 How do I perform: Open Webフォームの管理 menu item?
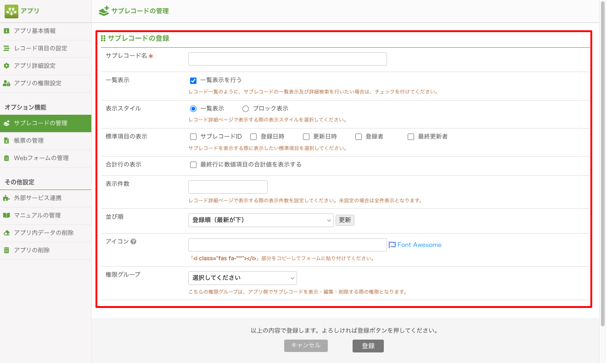[x=45, y=158]
